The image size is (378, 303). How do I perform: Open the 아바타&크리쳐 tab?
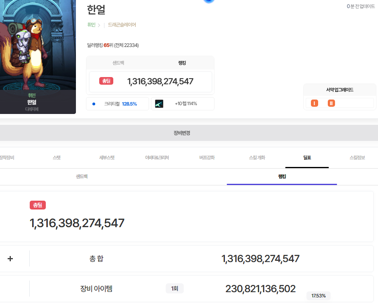tap(157, 158)
